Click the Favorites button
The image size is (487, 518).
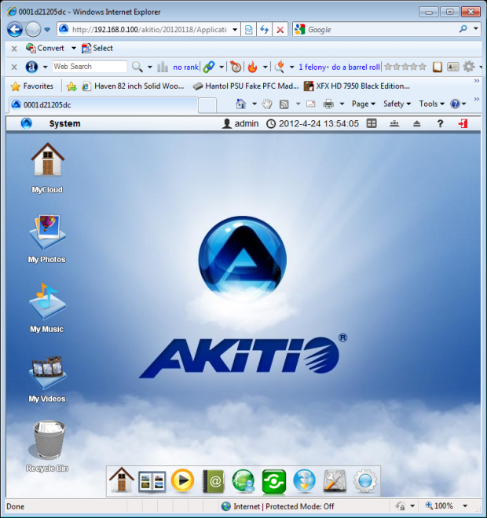click(x=31, y=86)
